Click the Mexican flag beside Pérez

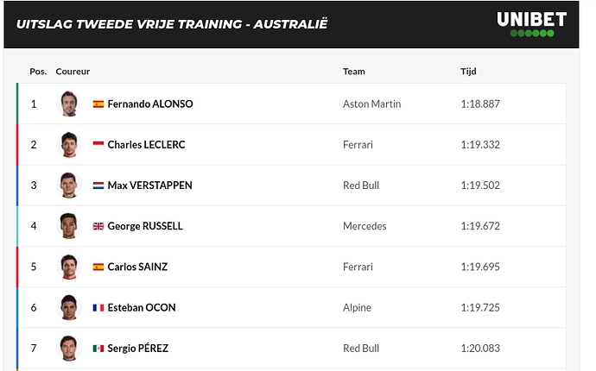[98, 349]
